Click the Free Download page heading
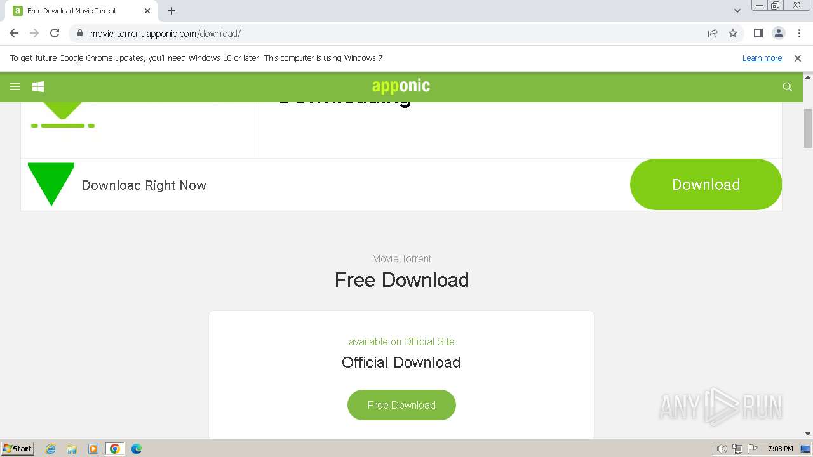This screenshot has width=813, height=457. point(401,280)
